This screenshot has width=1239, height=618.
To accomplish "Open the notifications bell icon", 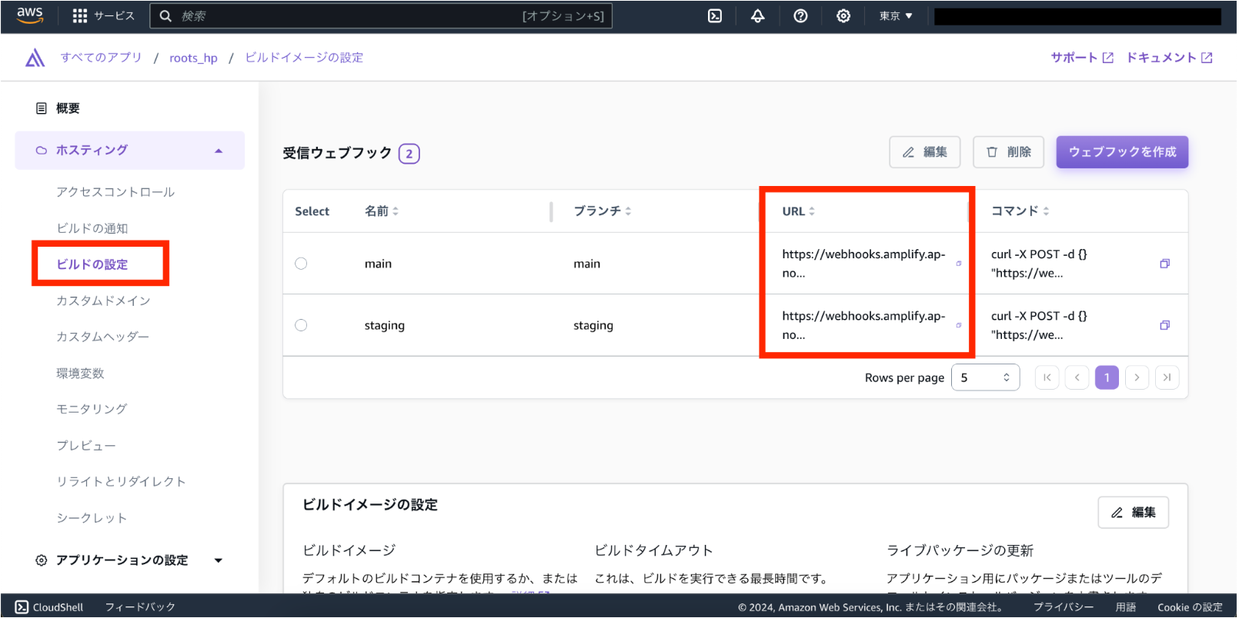I will [x=758, y=16].
